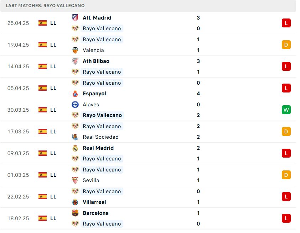The height and width of the screenshot is (233, 300).
Task: Click the Real Sociedad crest icon
Action: coord(75,137)
